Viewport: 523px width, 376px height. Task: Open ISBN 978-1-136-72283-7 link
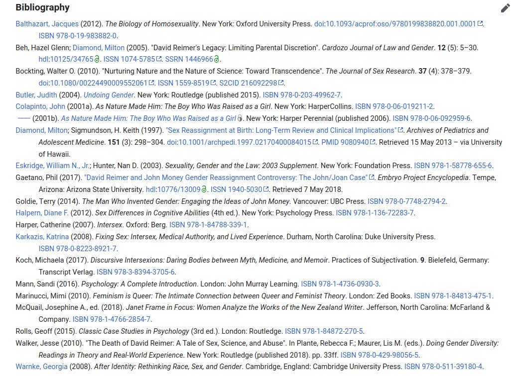point(375,213)
